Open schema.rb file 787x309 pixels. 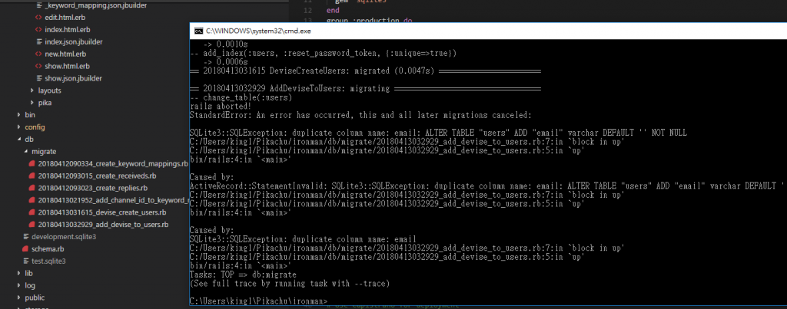[x=48, y=249]
